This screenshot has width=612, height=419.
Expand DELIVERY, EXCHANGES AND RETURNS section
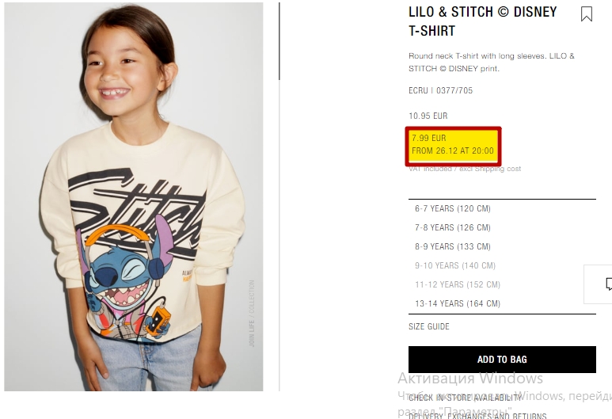pos(477,416)
